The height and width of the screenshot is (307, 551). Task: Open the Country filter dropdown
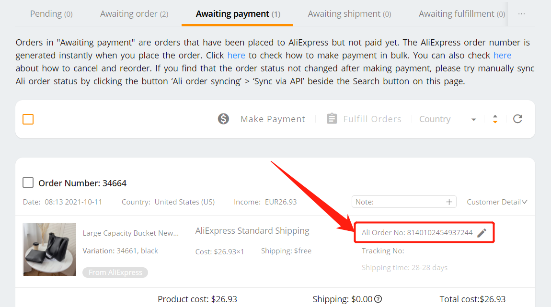[448, 119]
